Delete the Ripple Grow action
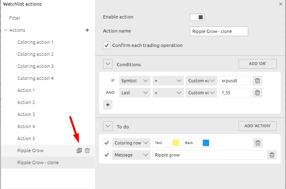The height and width of the screenshot is (189, 286). (87, 150)
